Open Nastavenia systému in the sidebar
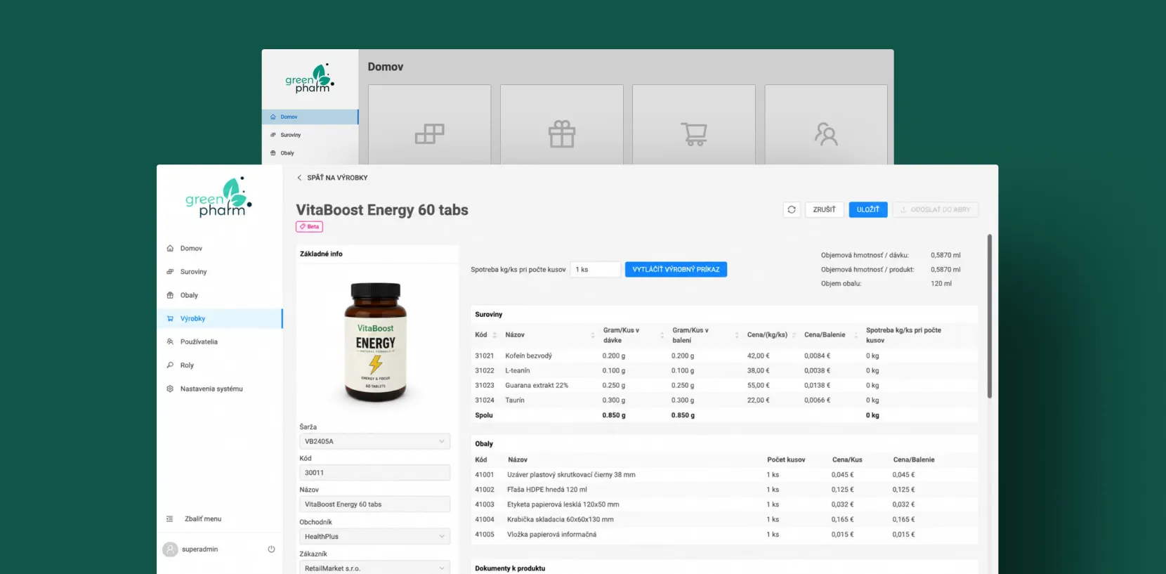1166x574 pixels. tap(219, 389)
